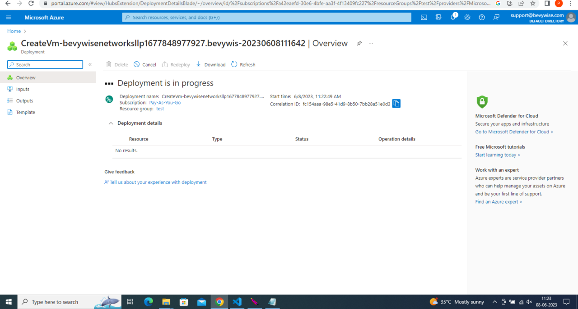This screenshot has height=309, width=578.
Task: Click the Microsoft Azure portal logo text
Action: [x=44, y=18]
